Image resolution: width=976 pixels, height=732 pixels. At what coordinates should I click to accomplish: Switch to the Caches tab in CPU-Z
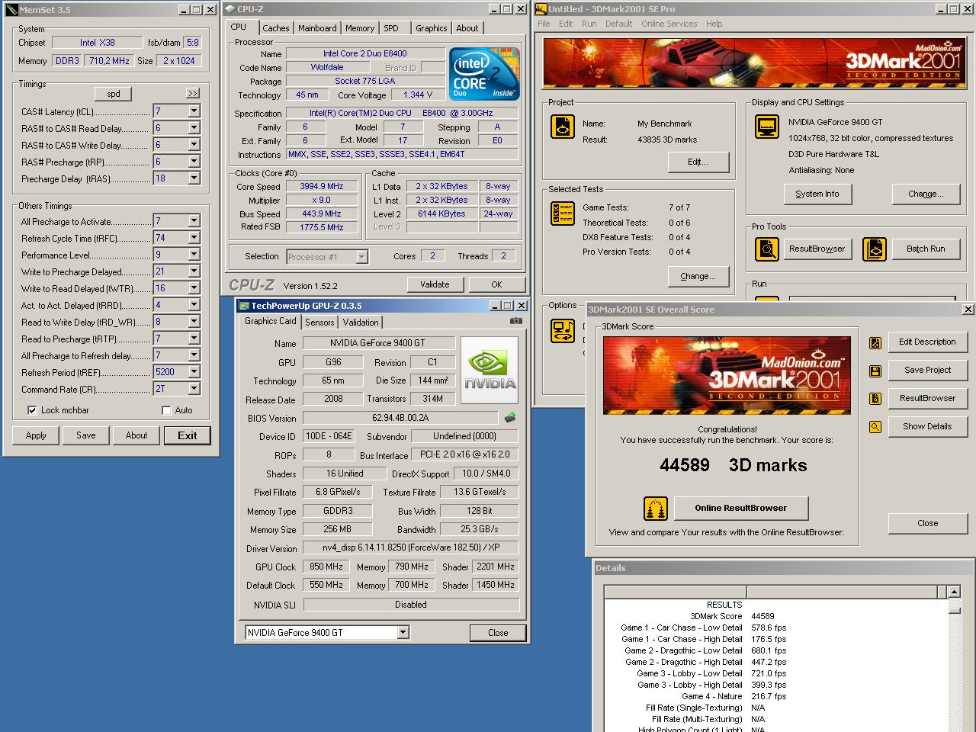coord(276,28)
